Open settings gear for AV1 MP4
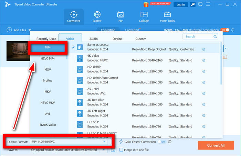The width and height of the screenshot is (241, 156). coord(204,93)
